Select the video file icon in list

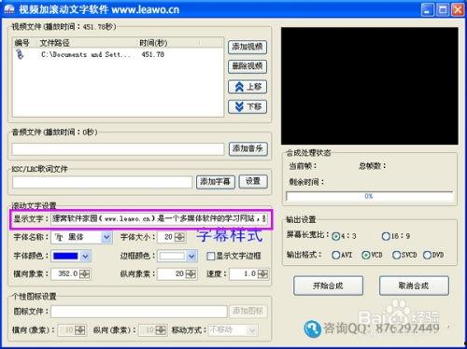(21, 54)
